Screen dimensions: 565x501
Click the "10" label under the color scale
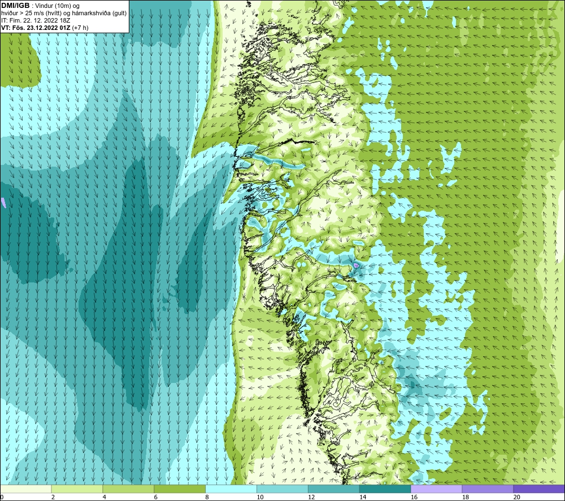coord(260,497)
